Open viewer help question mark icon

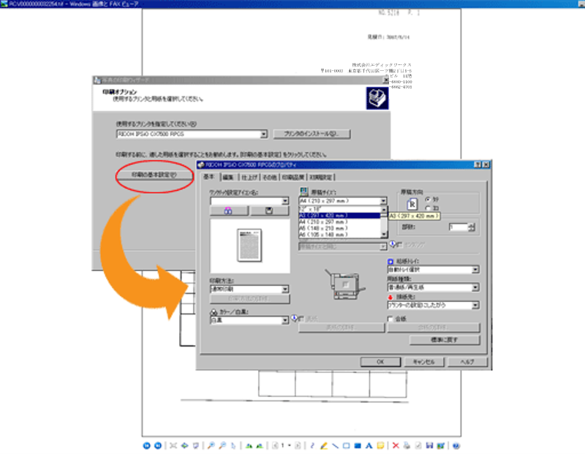click(x=456, y=445)
